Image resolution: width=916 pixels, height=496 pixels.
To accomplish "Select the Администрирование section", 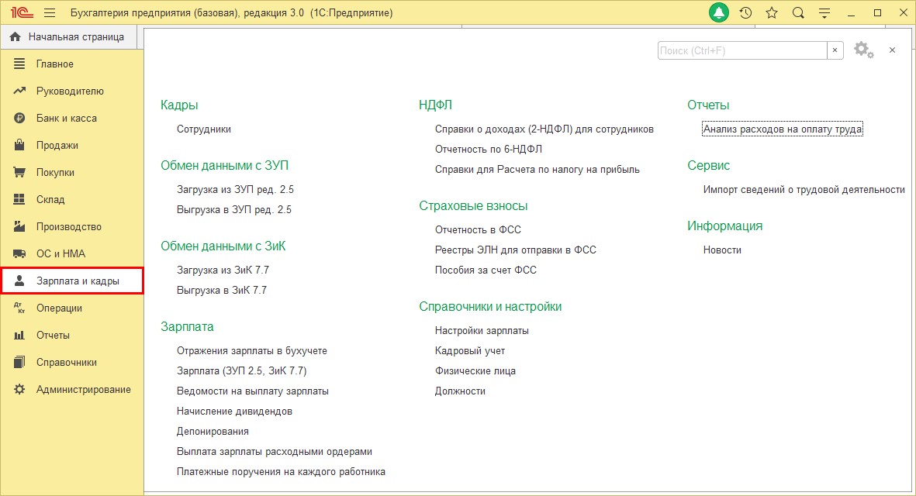I will (83, 389).
